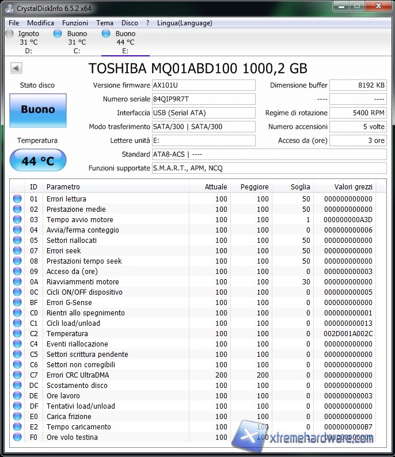Open the Funzioni menu
395x457 pixels.
click(x=75, y=23)
